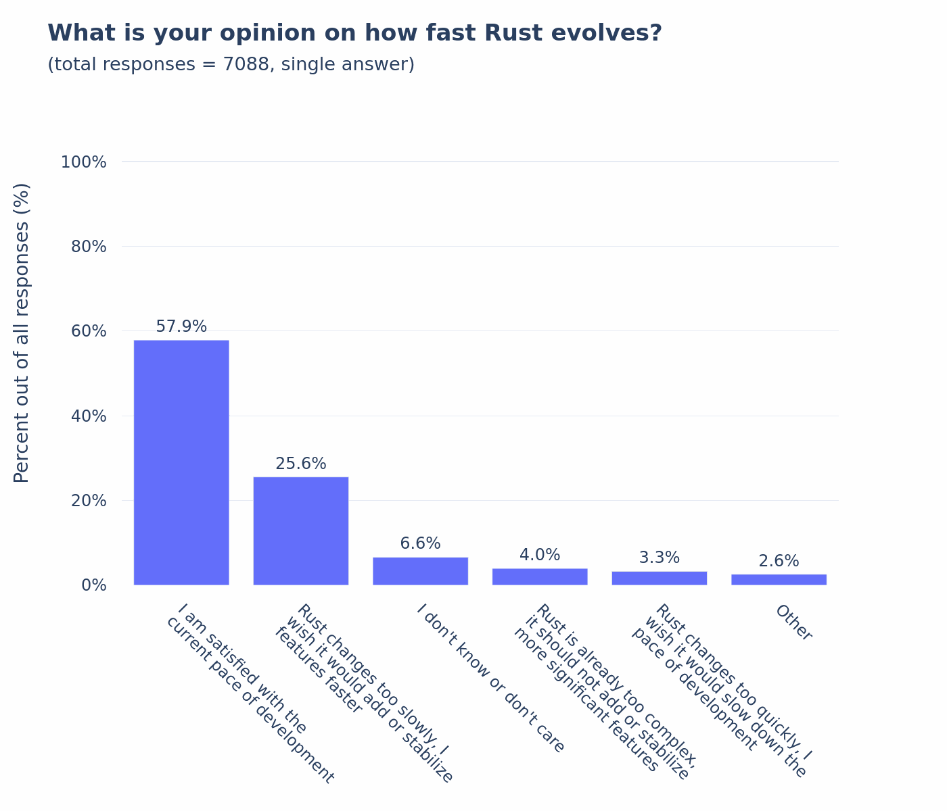
Task: Select the 3.3% changes too quickly bar
Action: pyautogui.click(x=660, y=578)
